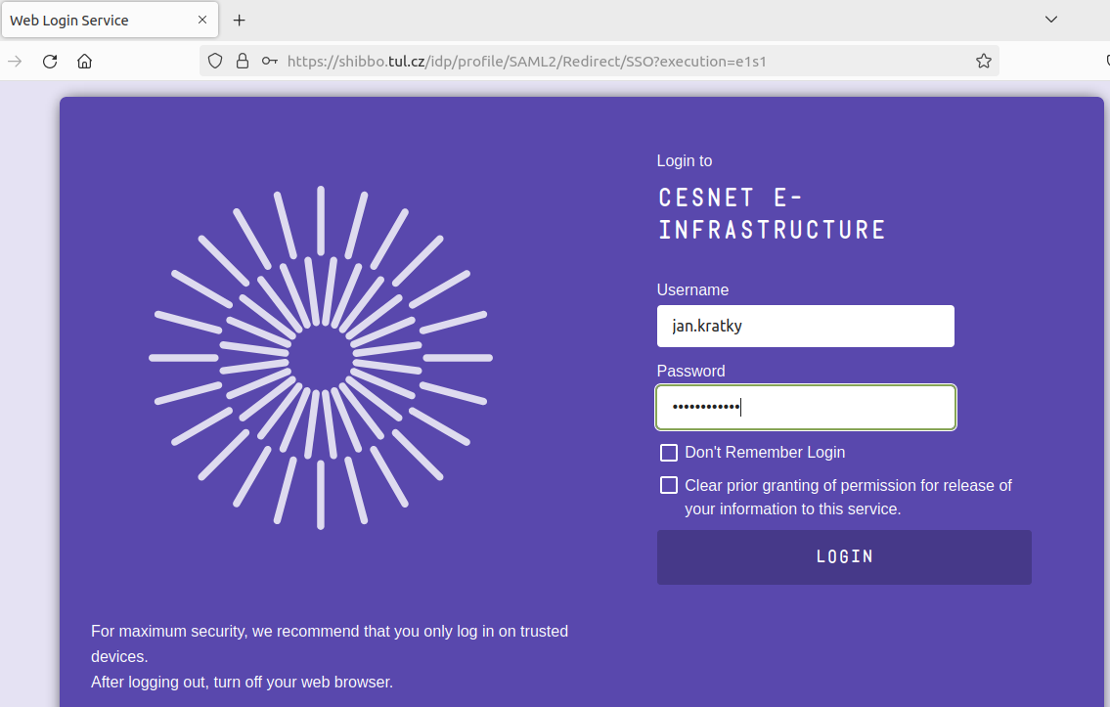Image resolution: width=1110 pixels, height=707 pixels.
Task: Reload the page with the refresh icon
Action: pyautogui.click(x=50, y=62)
